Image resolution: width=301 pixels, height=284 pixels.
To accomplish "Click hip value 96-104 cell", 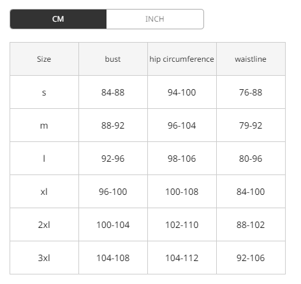I will point(182,125).
